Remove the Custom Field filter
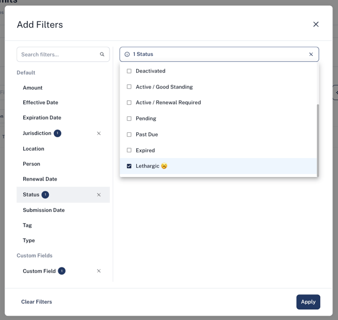Viewport: 338px width, 320px height. pos(99,271)
